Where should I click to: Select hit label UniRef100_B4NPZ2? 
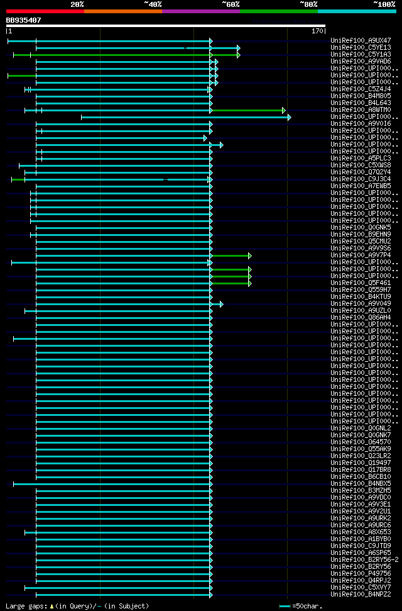point(361,595)
